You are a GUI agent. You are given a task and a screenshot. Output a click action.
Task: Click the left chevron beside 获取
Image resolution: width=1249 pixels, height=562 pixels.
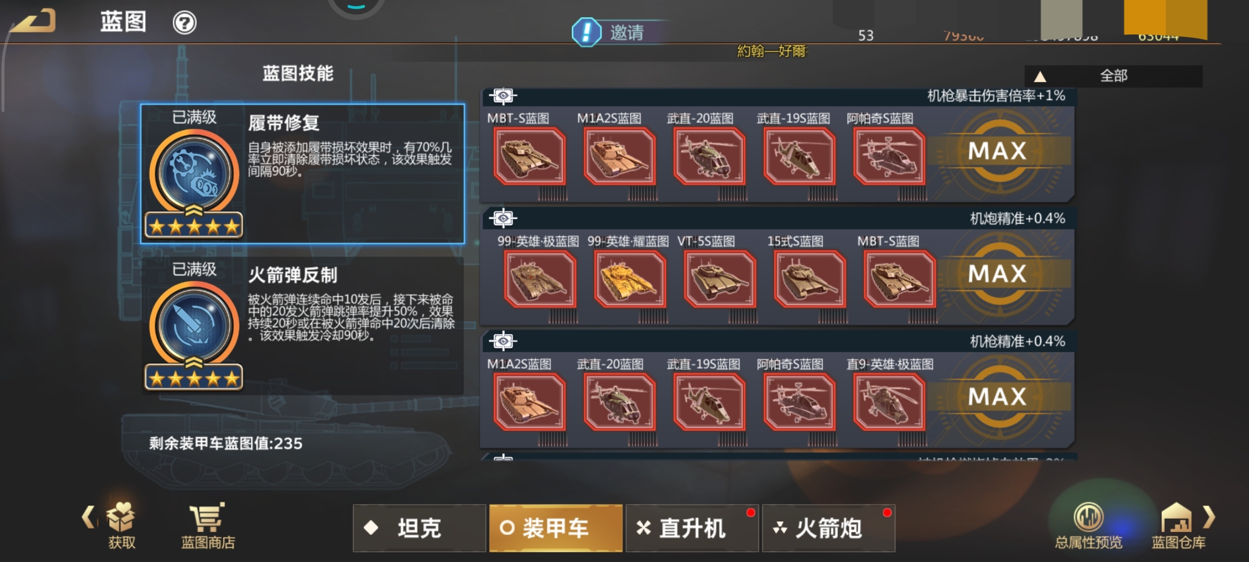(88, 517)
